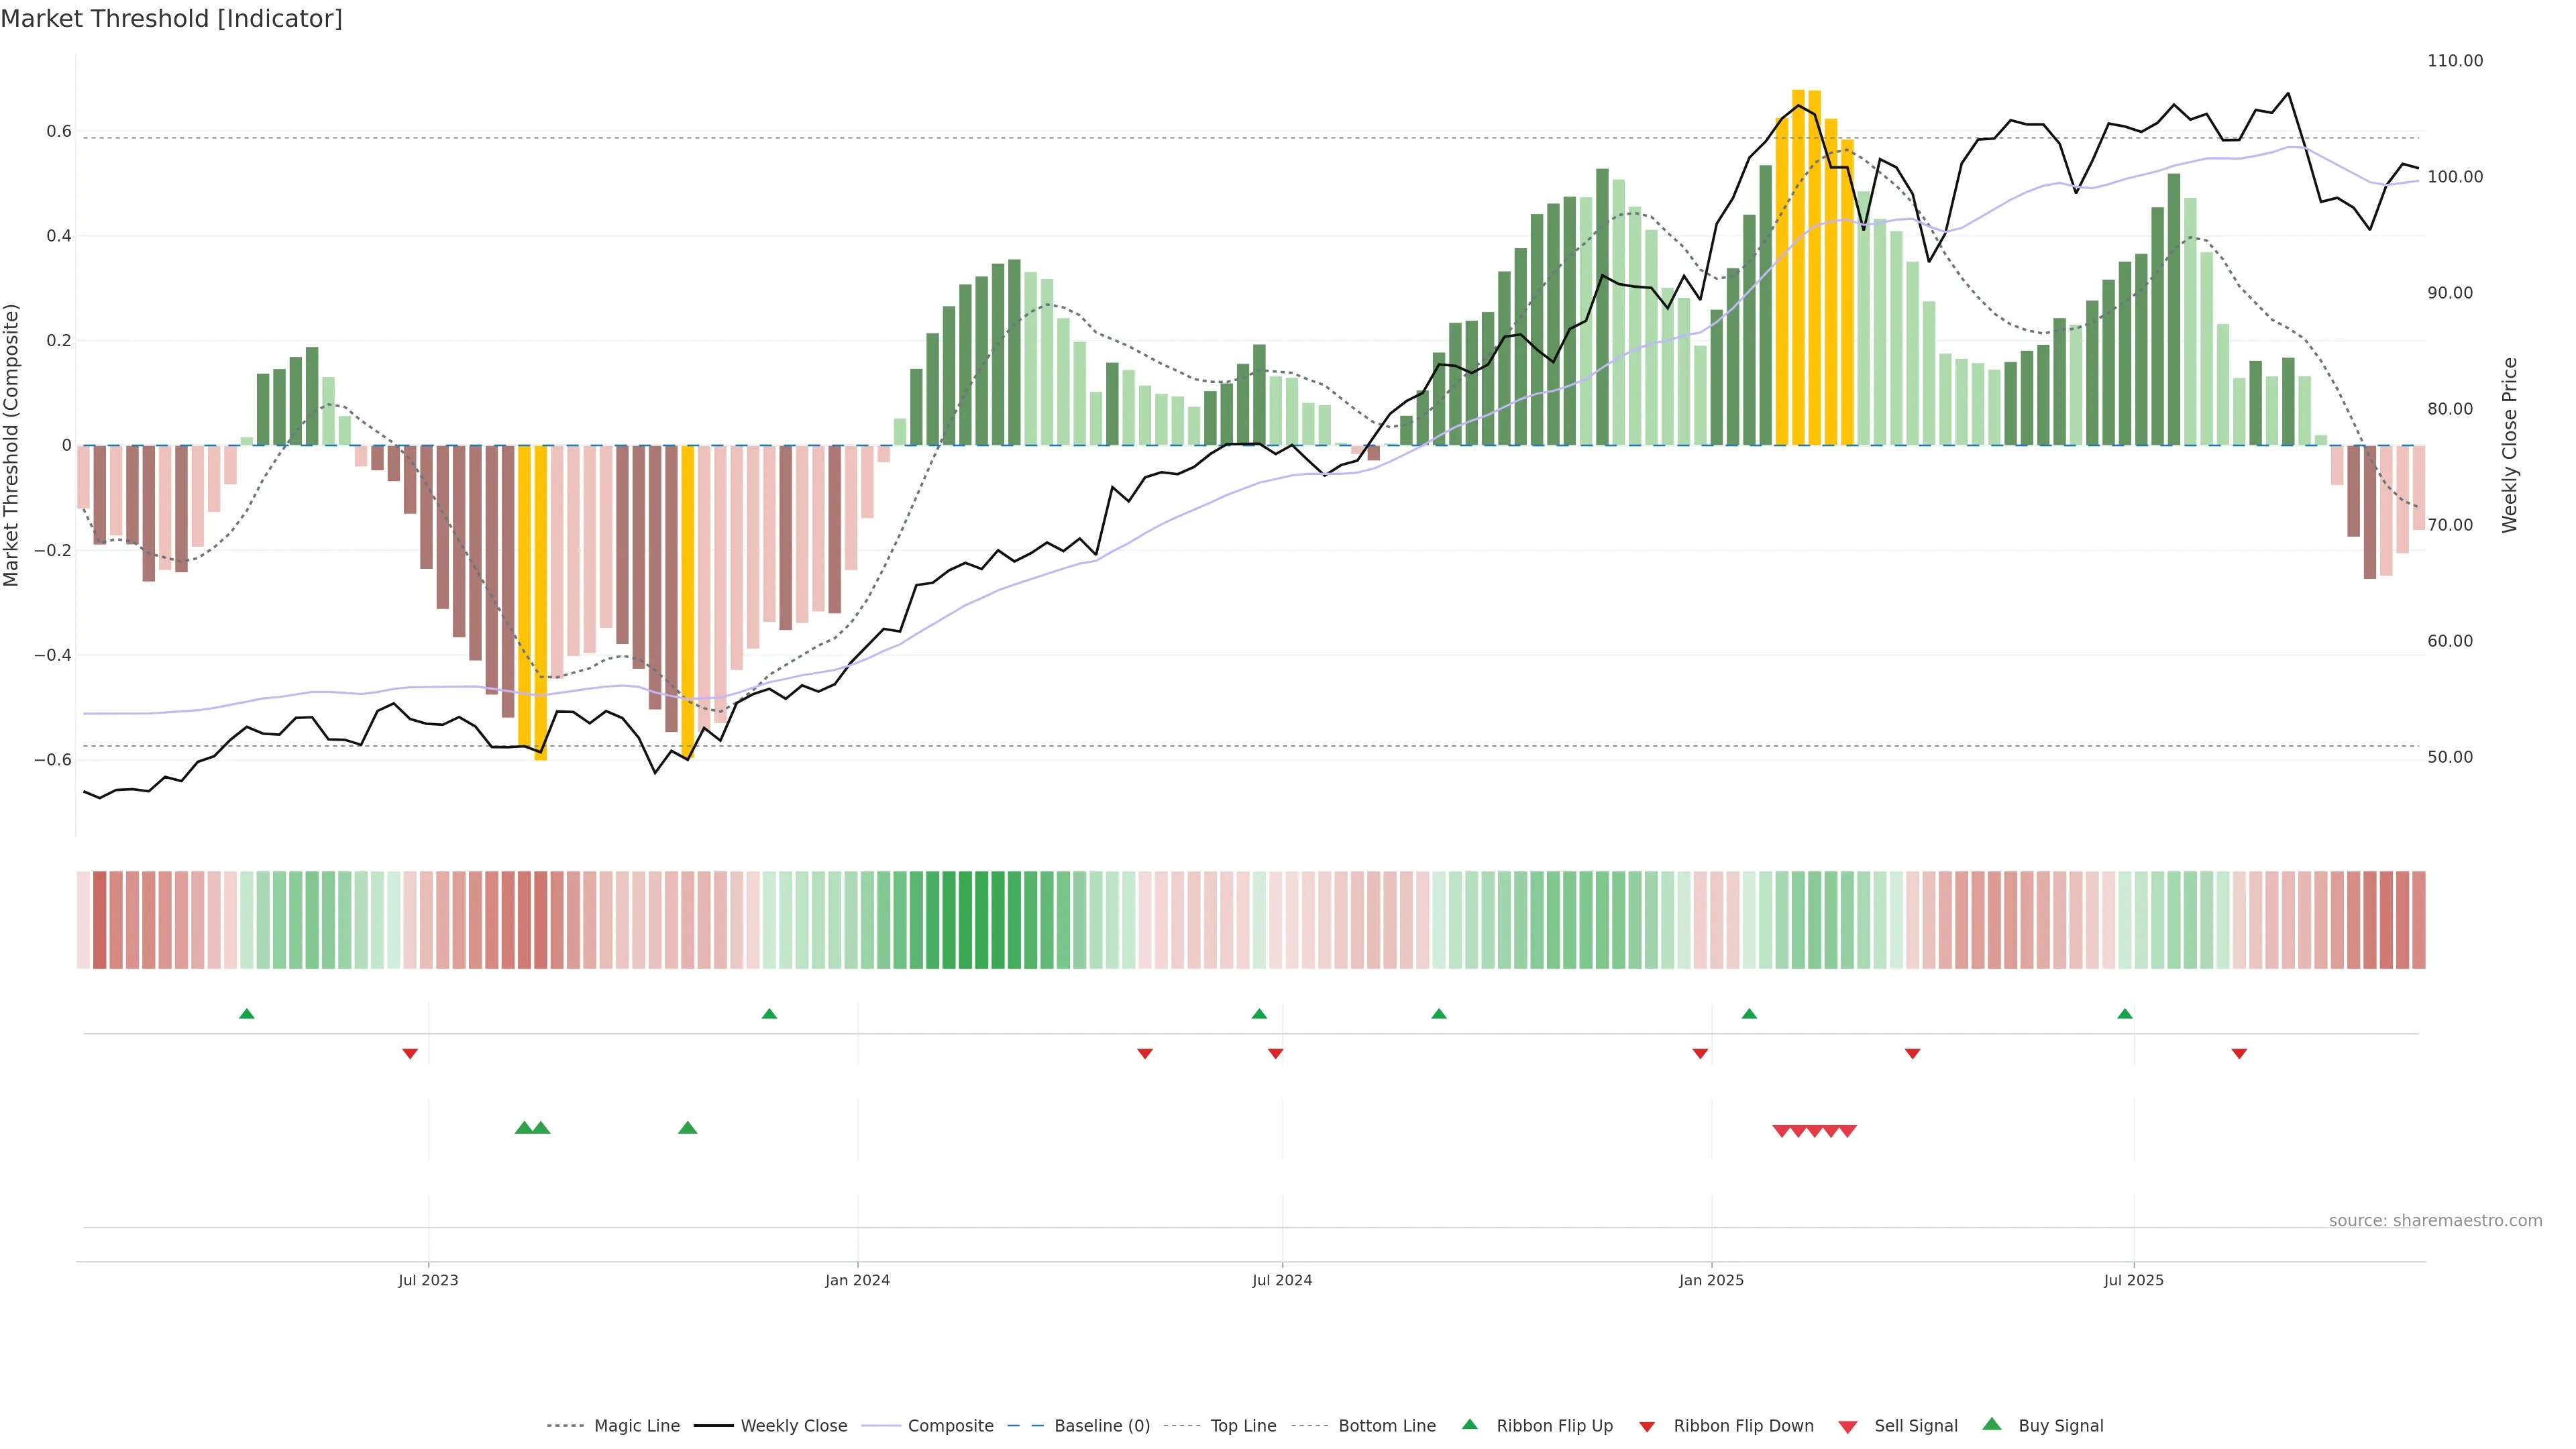Click the source: sharemaestro.com text
Image resolution: width=2576 pixels, height=1449 pixels.
(x=2435, y=1220)
